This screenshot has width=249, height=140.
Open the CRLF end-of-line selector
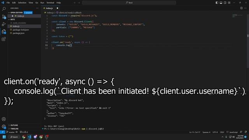[222, 132]
